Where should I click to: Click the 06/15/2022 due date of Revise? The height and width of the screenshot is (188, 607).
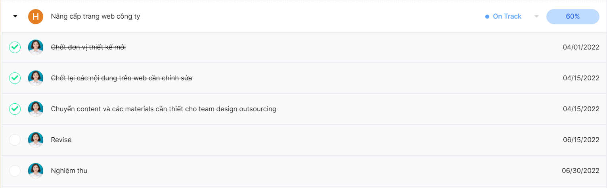(581, 140)
